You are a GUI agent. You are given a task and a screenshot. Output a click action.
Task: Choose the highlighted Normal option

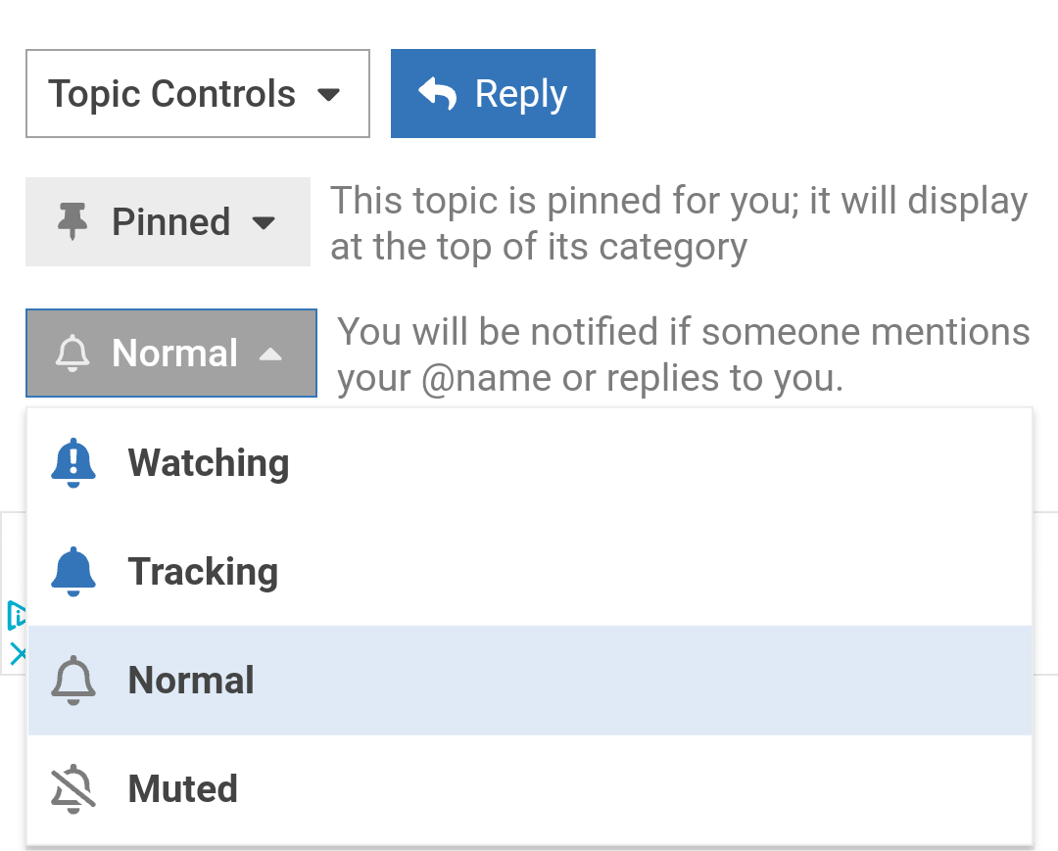pos(530,681)
